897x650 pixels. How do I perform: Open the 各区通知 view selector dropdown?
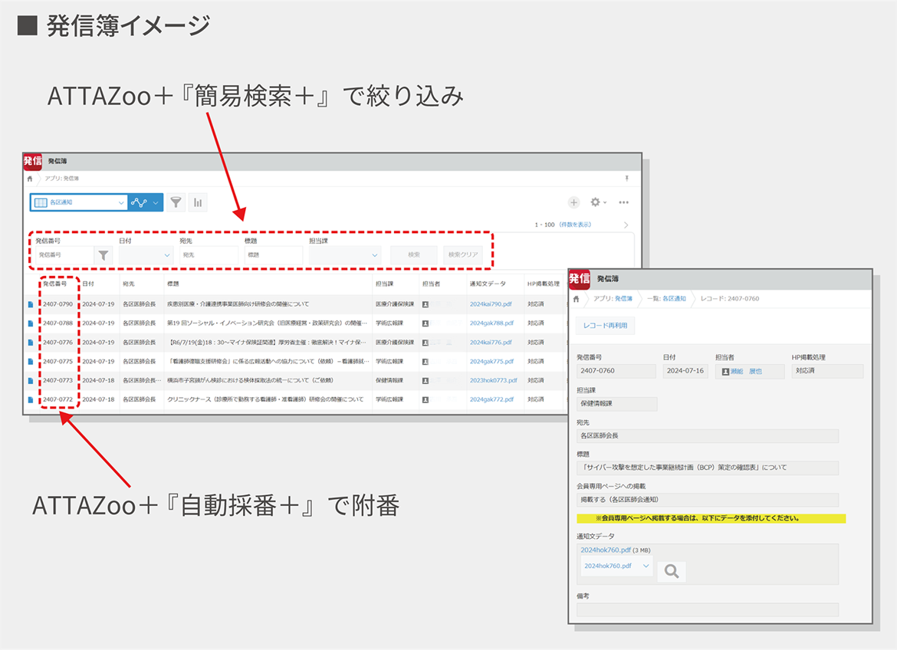pos(78,202)
